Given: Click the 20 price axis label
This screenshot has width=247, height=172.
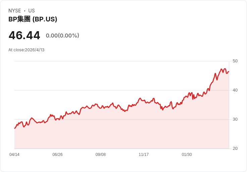Looking at the screenshot, I should [x=235, y=149].
